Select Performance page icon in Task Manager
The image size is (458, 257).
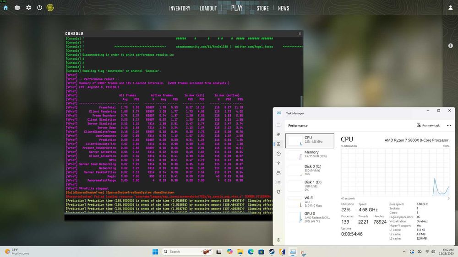click(x=278, y=144)
